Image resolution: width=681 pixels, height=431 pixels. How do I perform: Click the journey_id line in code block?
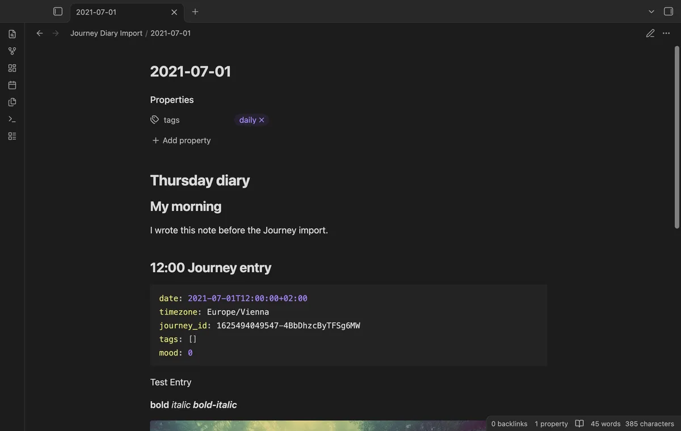point(259,326)
